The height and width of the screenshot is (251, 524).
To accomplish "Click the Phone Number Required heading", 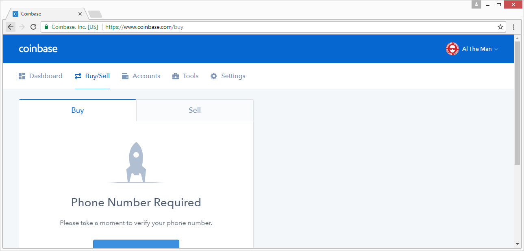I will click(136, 203).
